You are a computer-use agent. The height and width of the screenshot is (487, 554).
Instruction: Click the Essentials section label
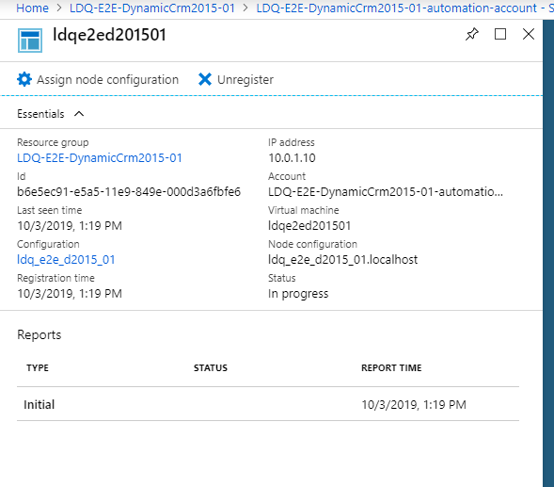(x=40, y=114)
